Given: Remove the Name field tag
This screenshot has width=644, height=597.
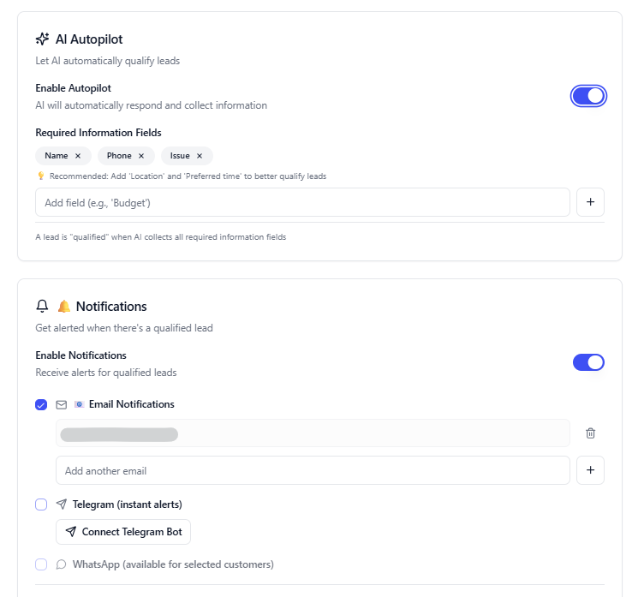Looking at the screenshot, I should (x=78, y=156).
